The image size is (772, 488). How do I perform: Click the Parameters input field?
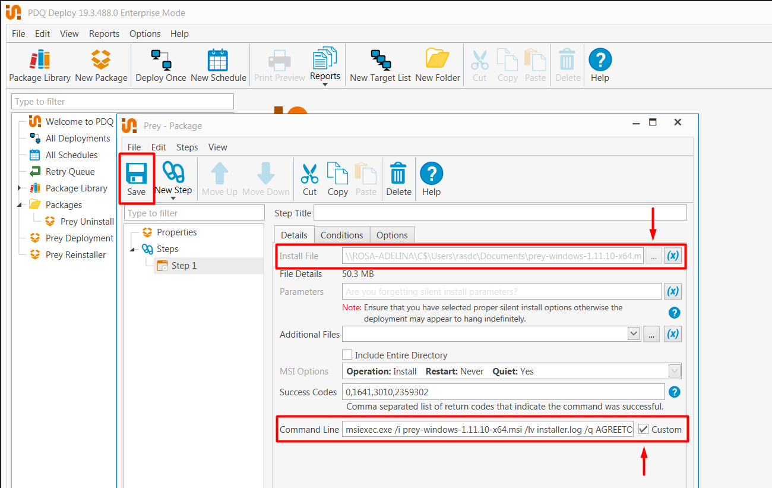point(502,291)
